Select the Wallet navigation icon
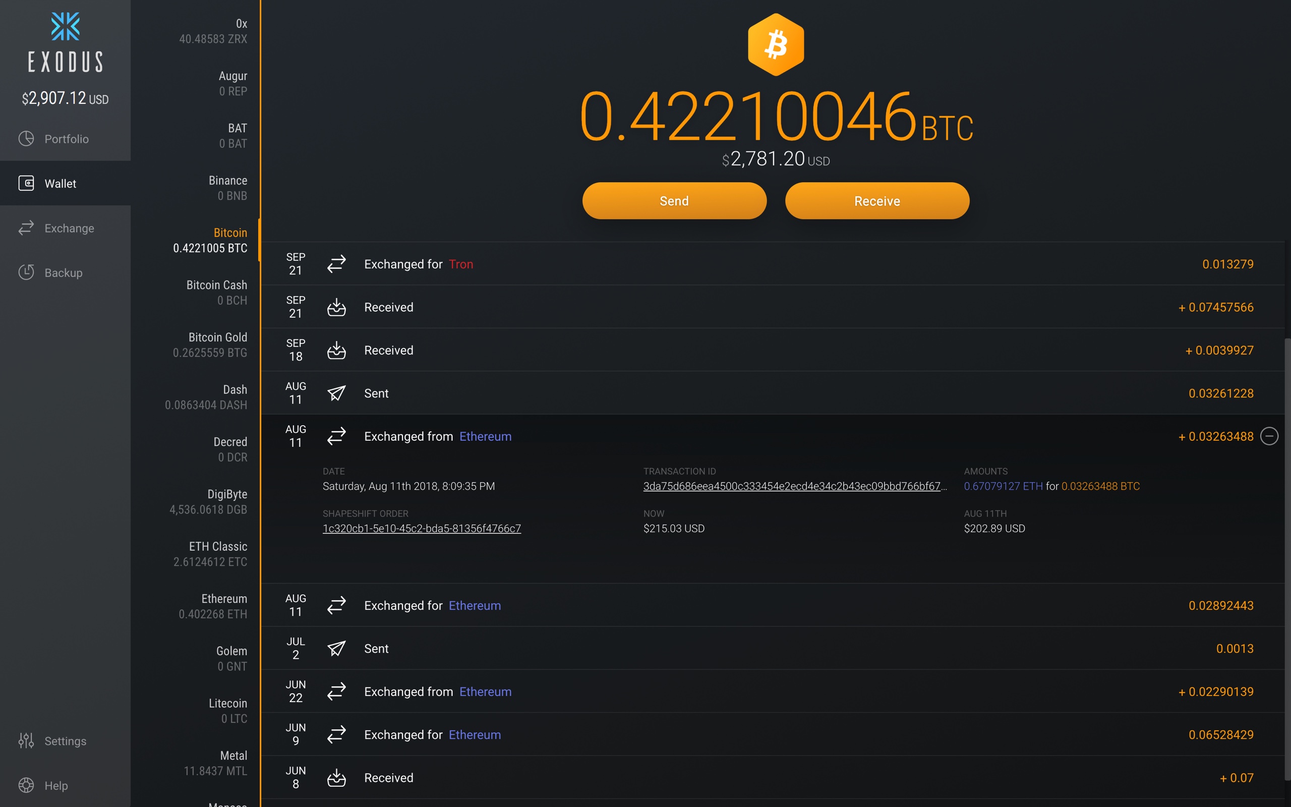This screenshot has width=1291, height=807. coord(25,183)
